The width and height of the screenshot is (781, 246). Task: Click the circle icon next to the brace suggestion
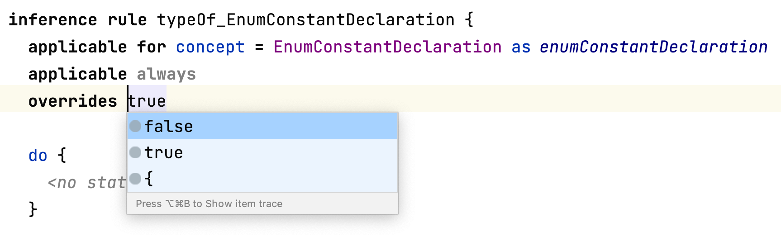pyautogui.click(x=135, y=179)
